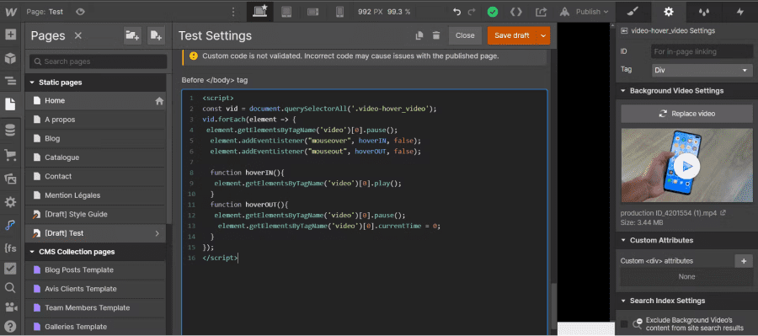Open the Navigator panel icon

10,81
